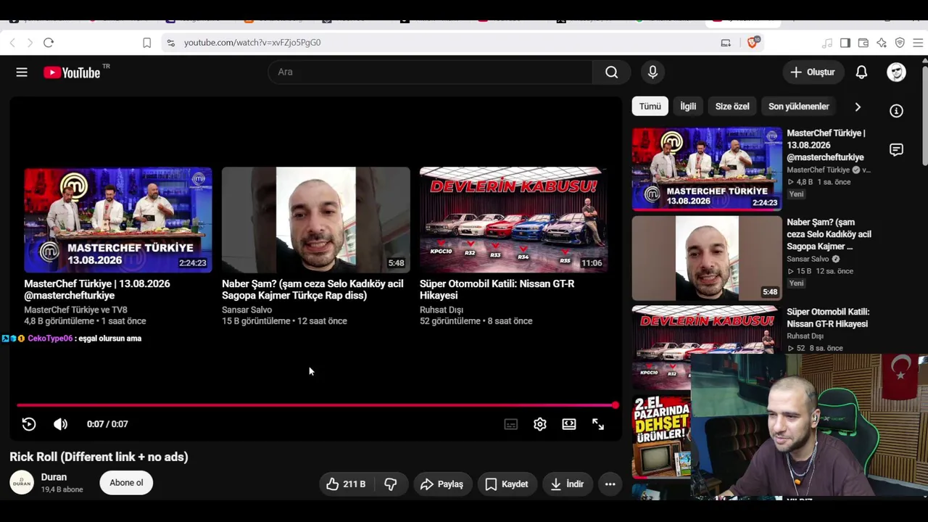This screenshot has width=928, height=522.
Task: Seek on the red video progress bar
Action: 316,405
